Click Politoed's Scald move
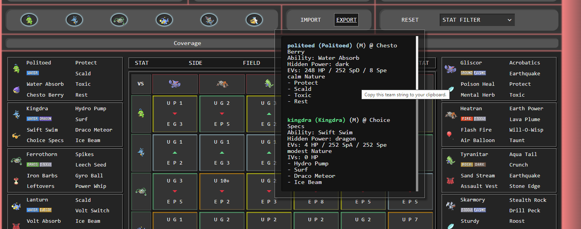The height and width of the screenshot is (229, 581). (x=83, y=73)
